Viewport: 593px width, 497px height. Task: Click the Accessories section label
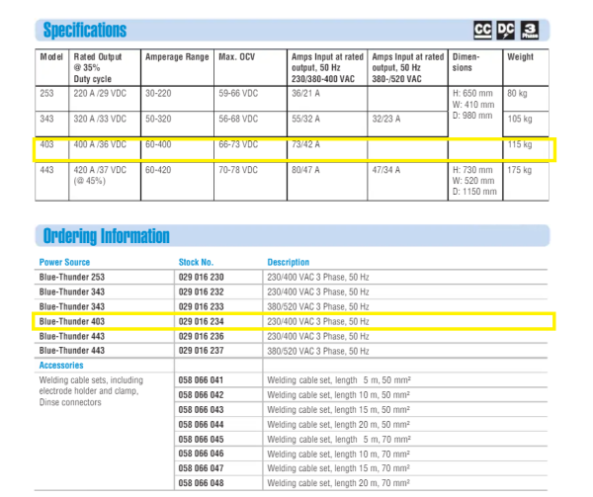click(x=61, y=366)
